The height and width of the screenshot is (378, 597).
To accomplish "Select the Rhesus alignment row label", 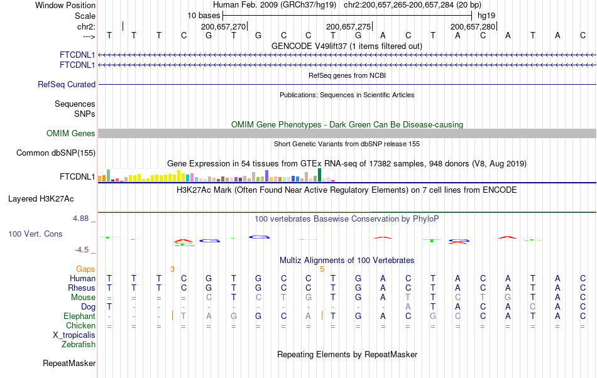I will click(82, 288).
